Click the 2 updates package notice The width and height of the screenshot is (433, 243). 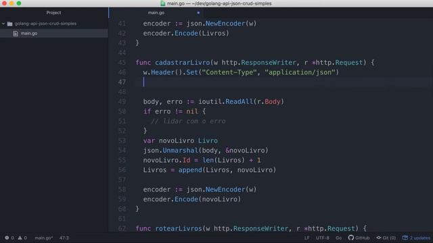pos(416,238)
